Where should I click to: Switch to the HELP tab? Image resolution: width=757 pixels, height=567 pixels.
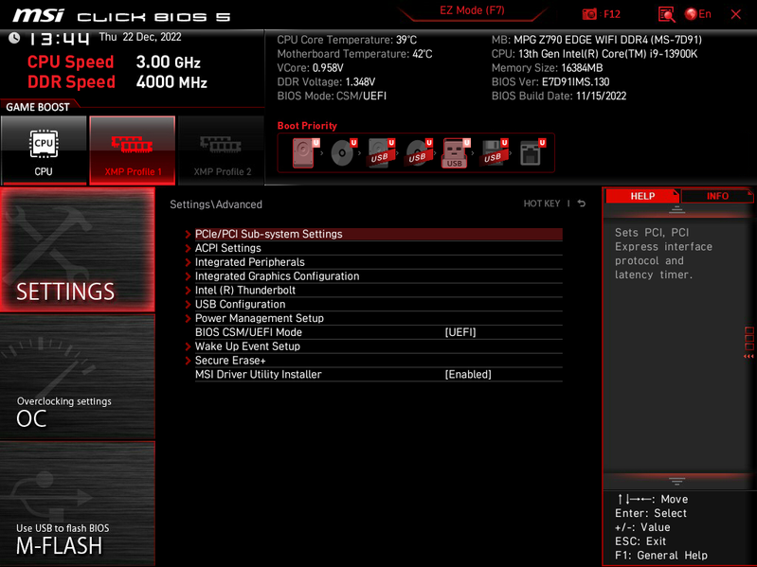click(x=642, y=196)
